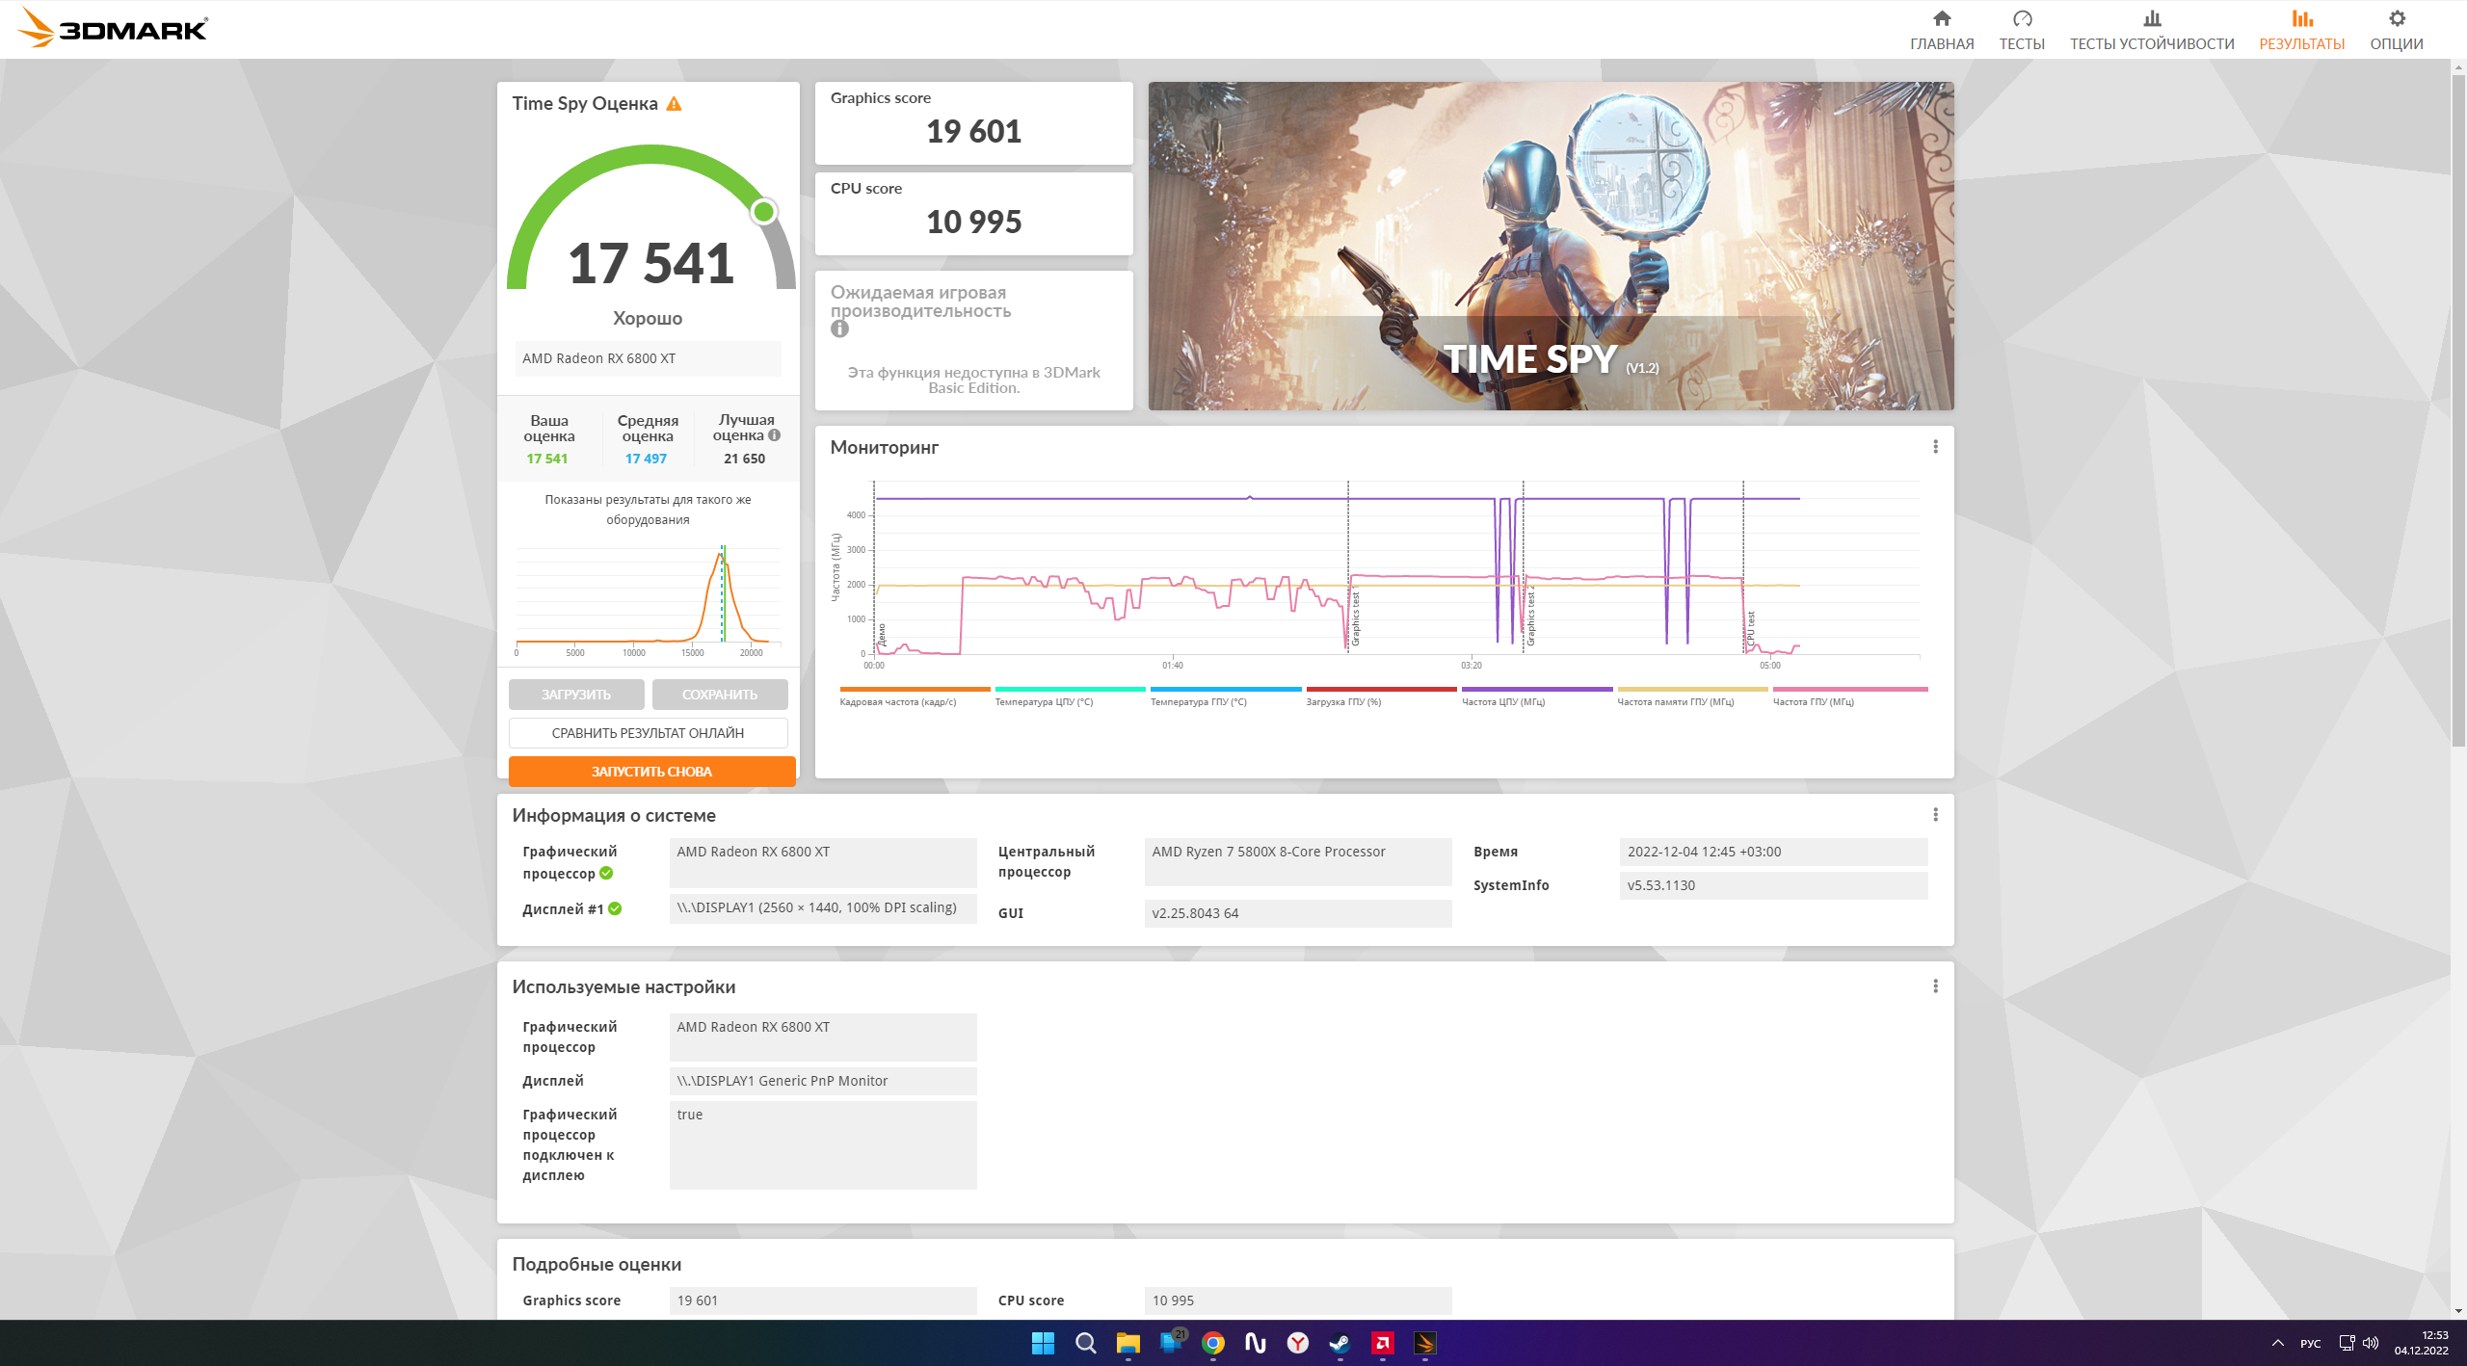Open AMD Software icon in taskbar
The height and width of the screenshot is (1366, 2467).
coord(1382,1343)
